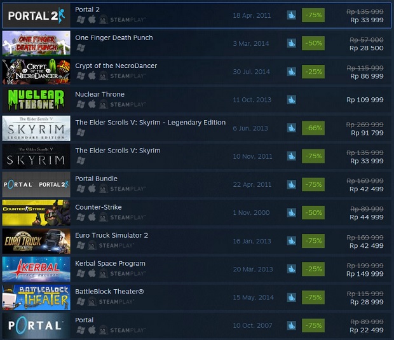Select the Euro Truck Simulator 2 thumbnail

[x=36, y=241]
